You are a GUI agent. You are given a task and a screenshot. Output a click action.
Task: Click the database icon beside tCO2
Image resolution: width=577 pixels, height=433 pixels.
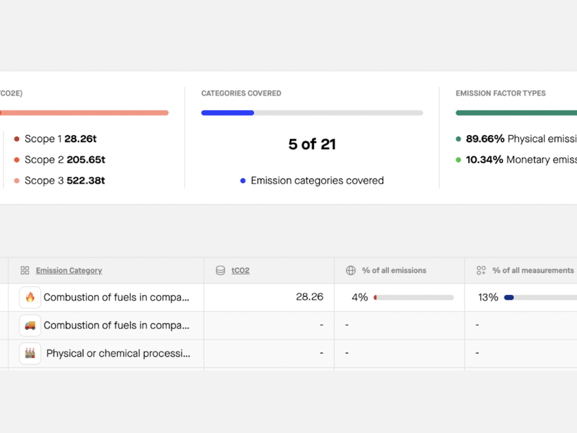pyautogui.click(x=220, y=271)
